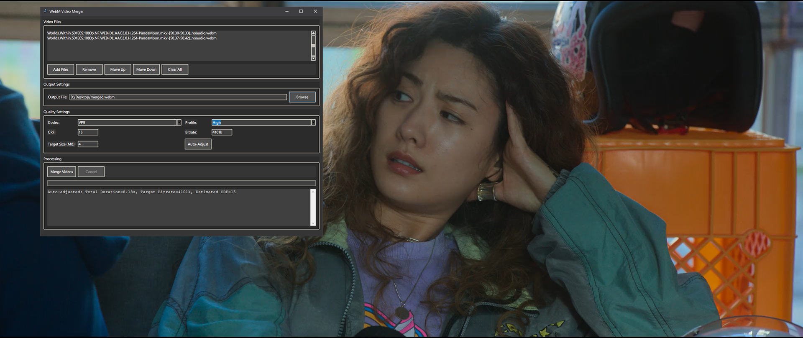Click the Bitrate field showing 4101k
This screenshot has height=338, width=803.
click(x=222, y=132)
